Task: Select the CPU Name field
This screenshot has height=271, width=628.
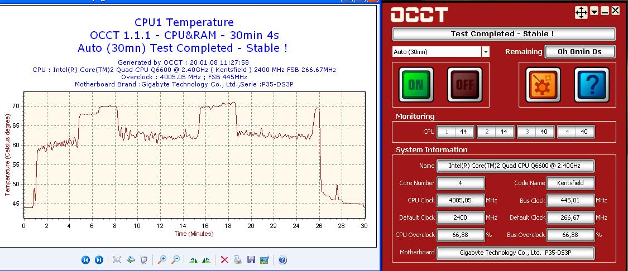Action: tap(515, 165)
